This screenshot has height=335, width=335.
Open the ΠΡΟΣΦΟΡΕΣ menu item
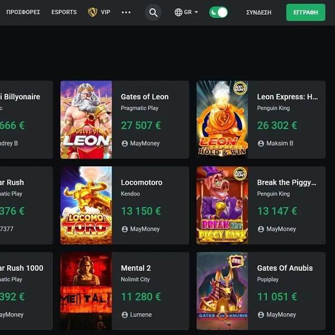pyautogui.click(x=23, y=12)
